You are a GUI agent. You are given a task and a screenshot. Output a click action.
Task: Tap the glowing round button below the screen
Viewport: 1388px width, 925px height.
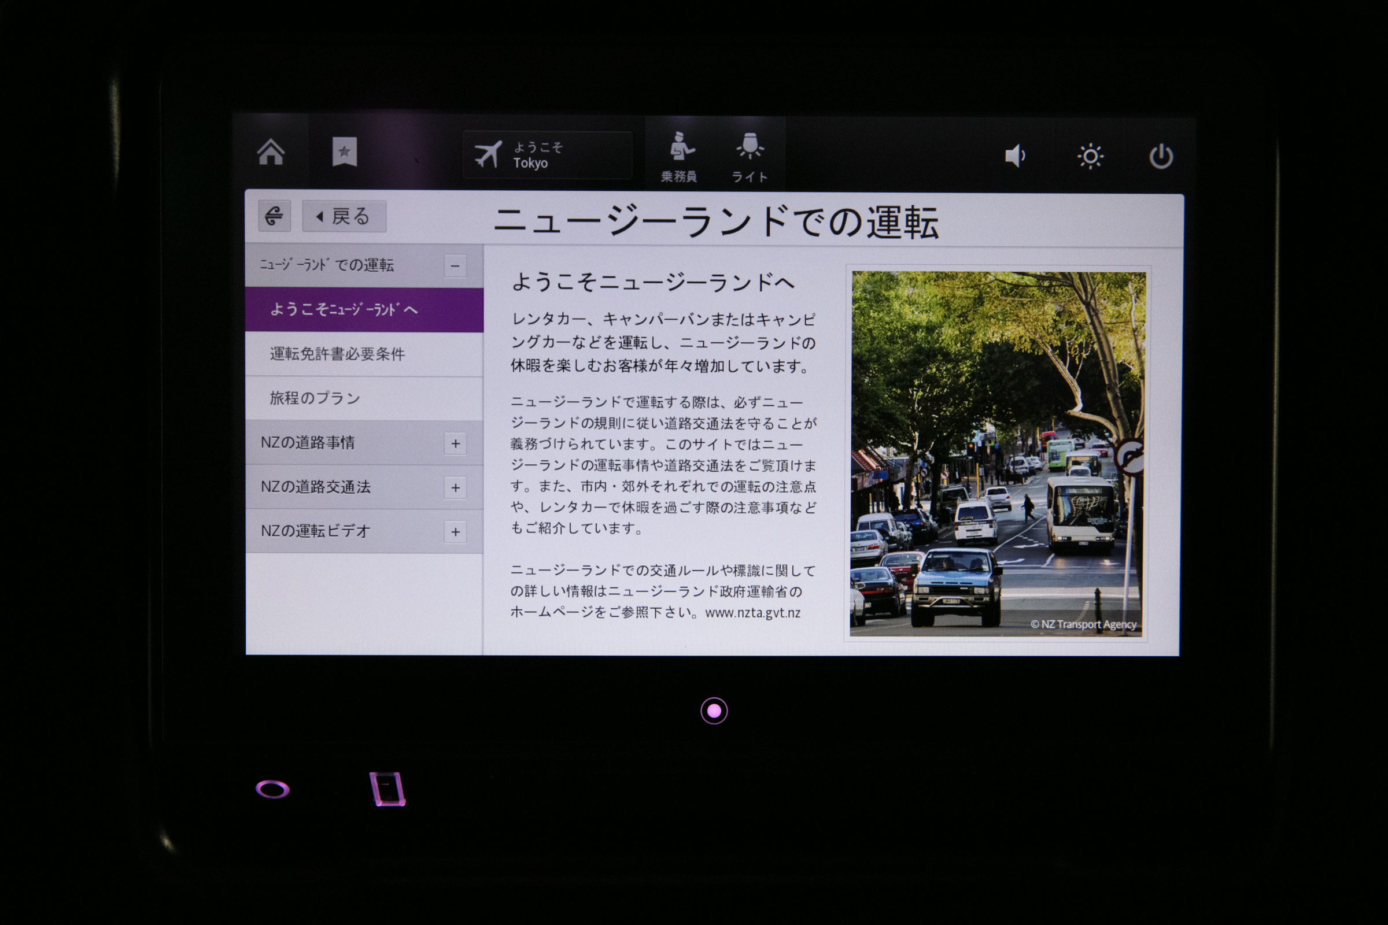(x=714, y=711)
